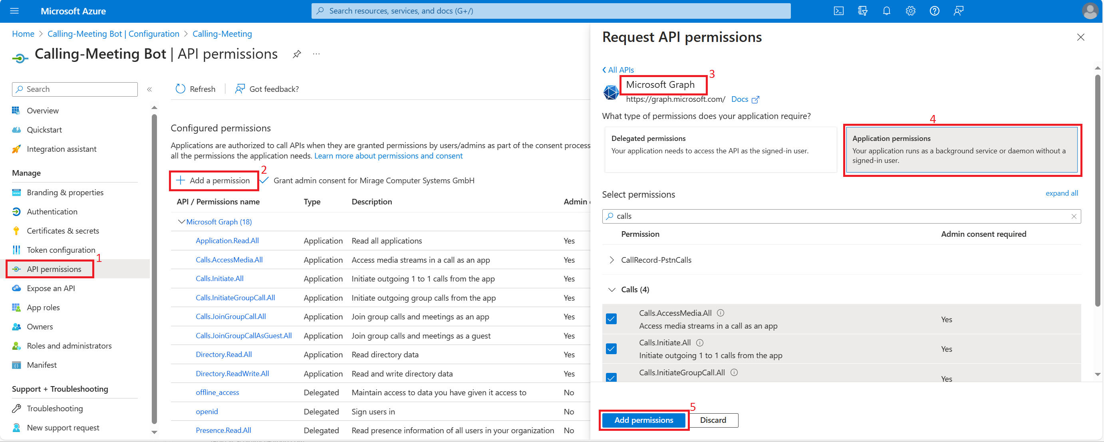Uncheck Calls.Initiate.All permission
The image size is (1104, 442).
(611, 349)
